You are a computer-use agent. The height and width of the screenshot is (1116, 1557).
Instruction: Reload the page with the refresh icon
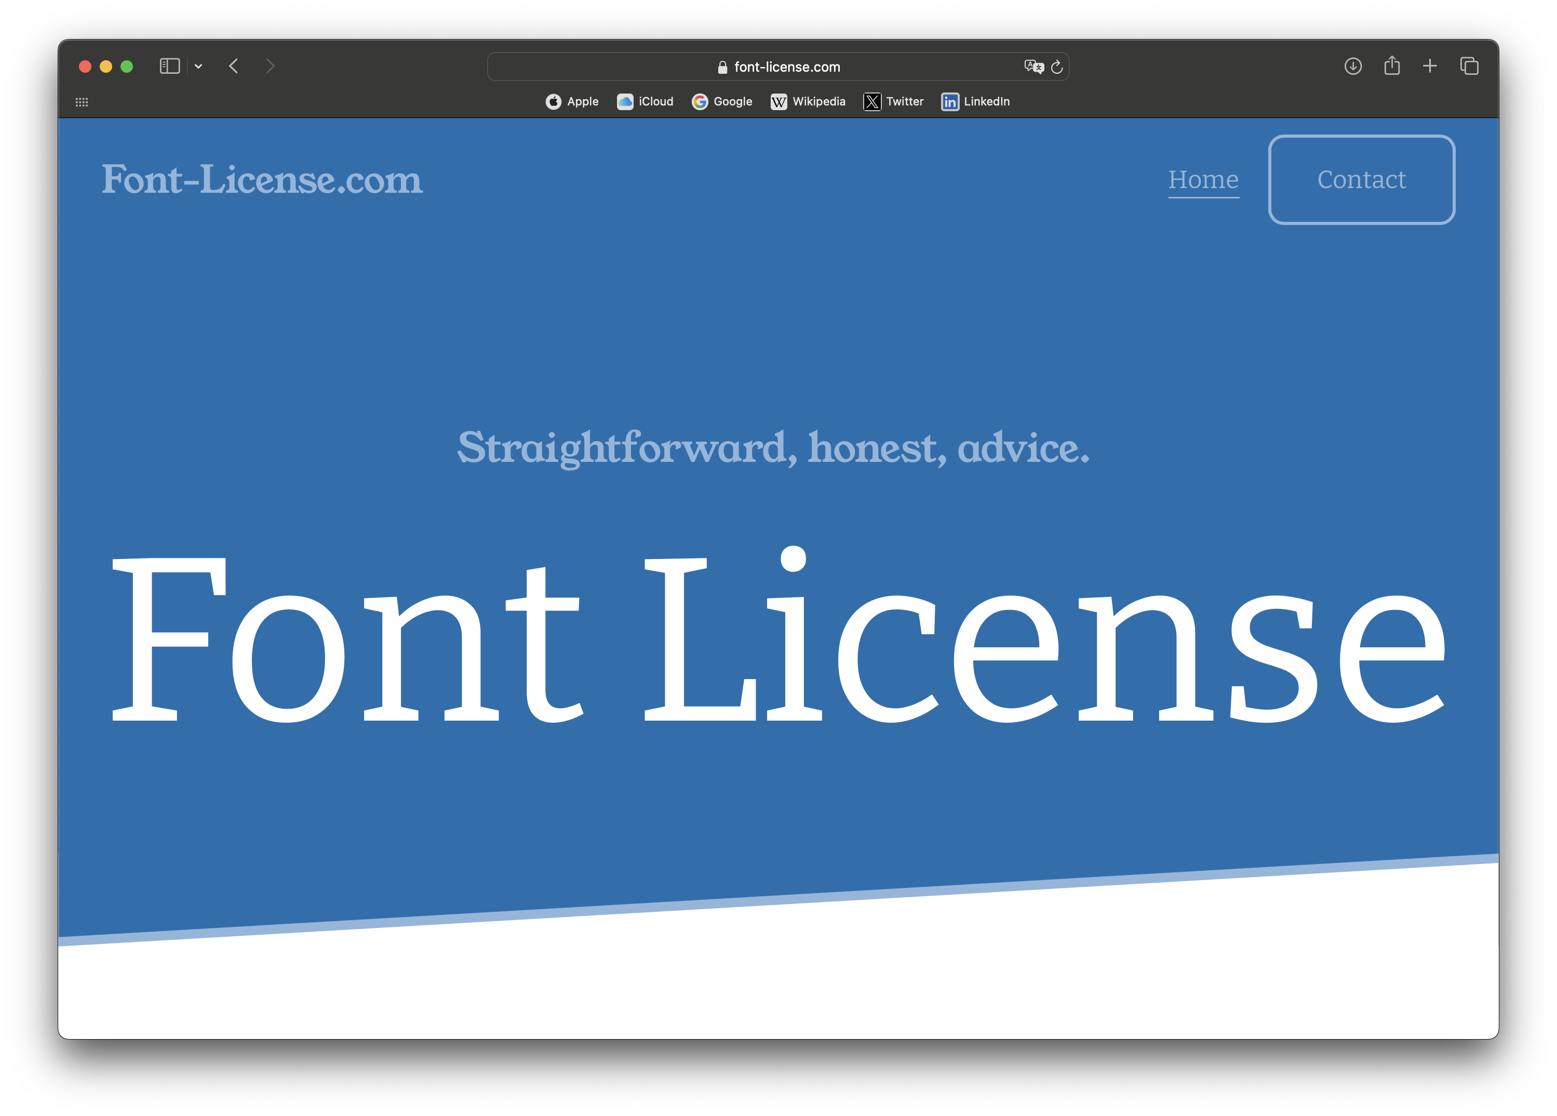(x=1057, y=67)
